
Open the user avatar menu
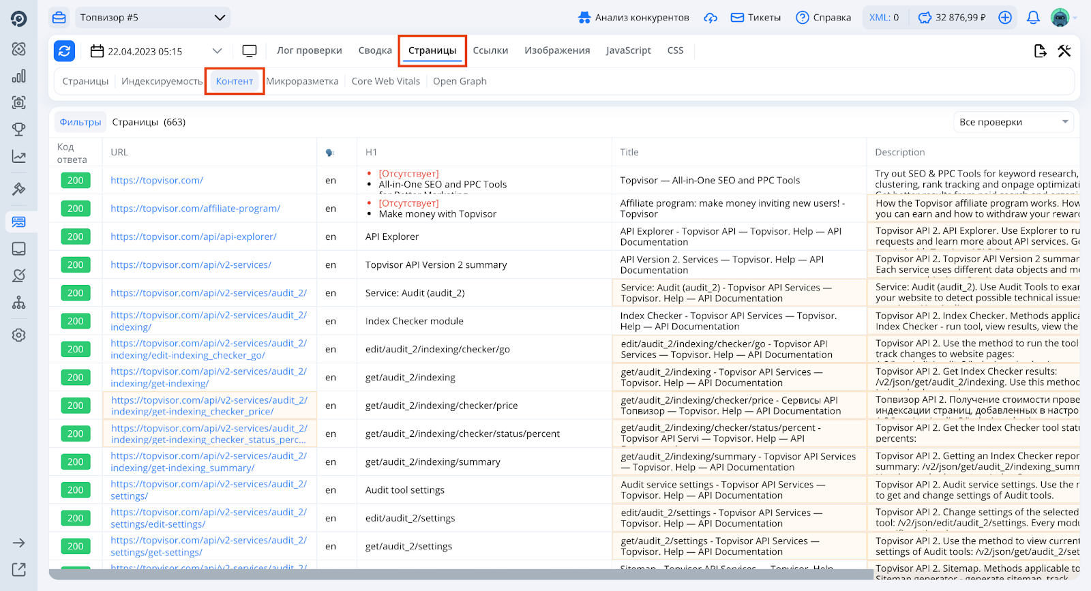(x=1060, y=18)
